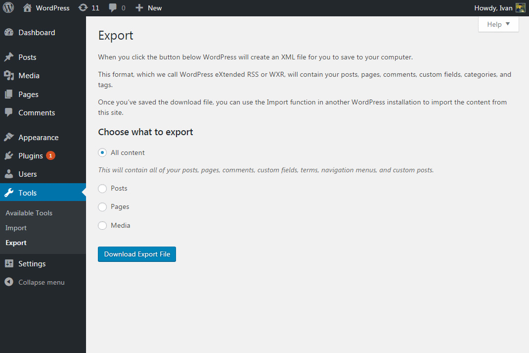This screenshot has width=529, height=353.
Task: Click the Download Export File button
Action: coord(137,254)
